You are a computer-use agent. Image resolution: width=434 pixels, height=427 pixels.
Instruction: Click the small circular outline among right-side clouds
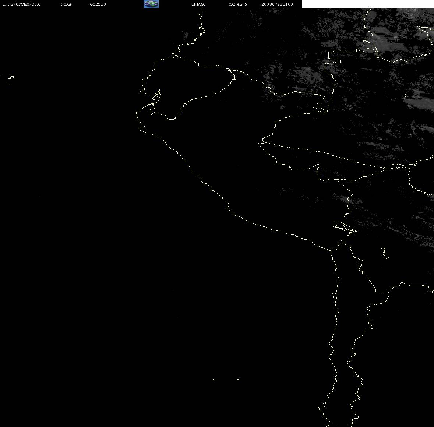click(x=405, y=96)
